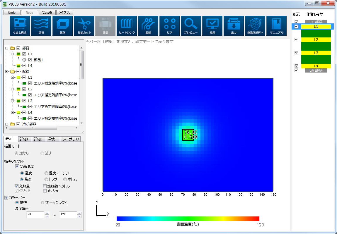Toggle the L4 checkbox under 部品 tree
337x234 pixels.
pyautogui.click(x=24, y=66)
